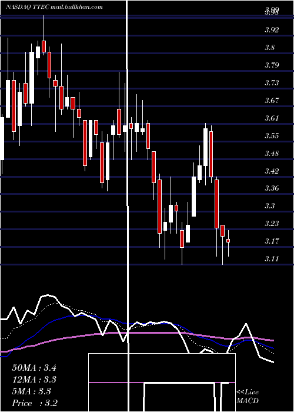Click the 3.42 price axis label
Image resolution: width=294 pixels, height=412 pixels.
[x=272, y=171]
